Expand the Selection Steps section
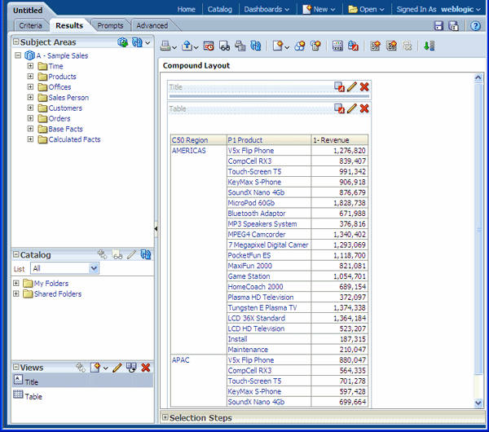 click(x=165, y=418)
